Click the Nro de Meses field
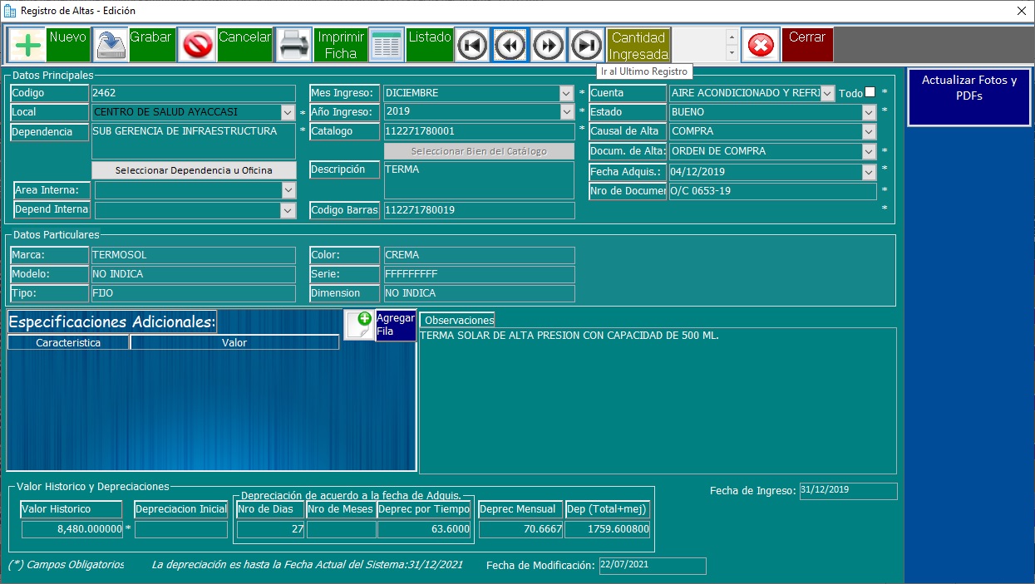The height and width of the screenshot is (584, 1035). [341, 529]
